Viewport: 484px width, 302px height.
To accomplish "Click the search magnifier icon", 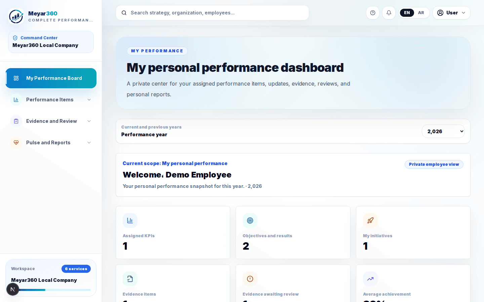I will [124, 13].
